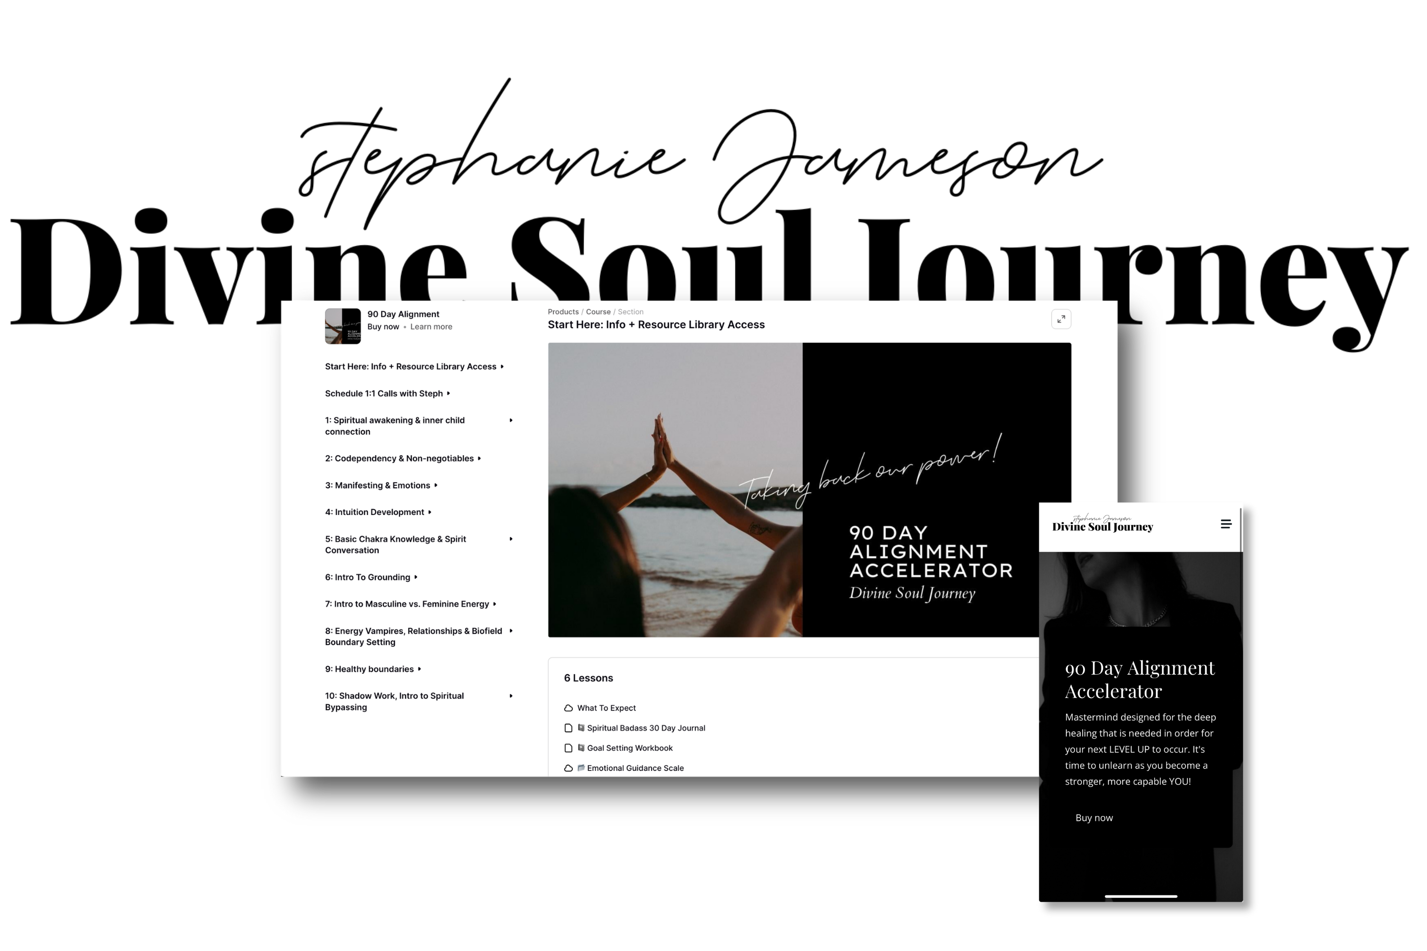The width and height of the screenshot is (1427, 951).
Task: Go to Course in breadcrumb
Action: coord(597,312)
